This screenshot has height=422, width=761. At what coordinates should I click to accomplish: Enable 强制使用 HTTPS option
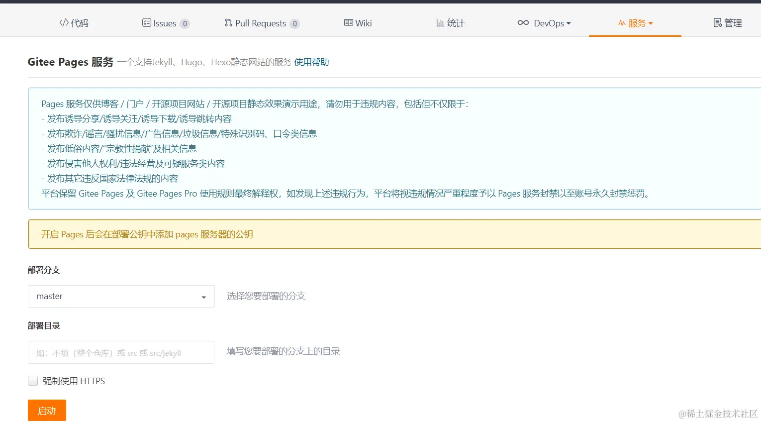coord(33,380)
